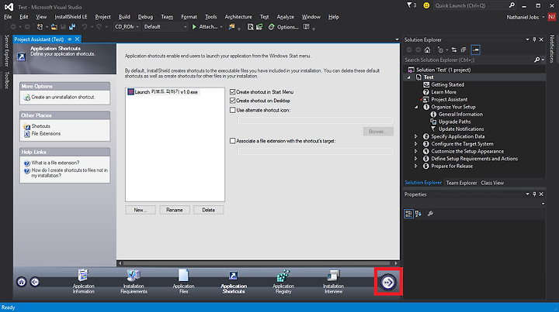Collapse Organize Your Setup node

pos(416,107)
